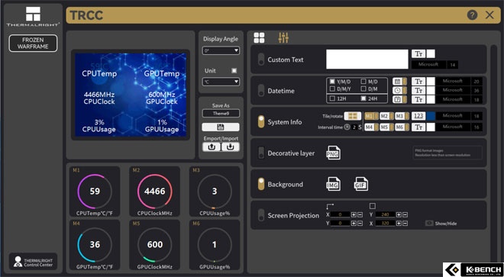The width and height of the screenshot is (504, 277).
Task: Select the M5 system info button
Action: coord(386,127)
